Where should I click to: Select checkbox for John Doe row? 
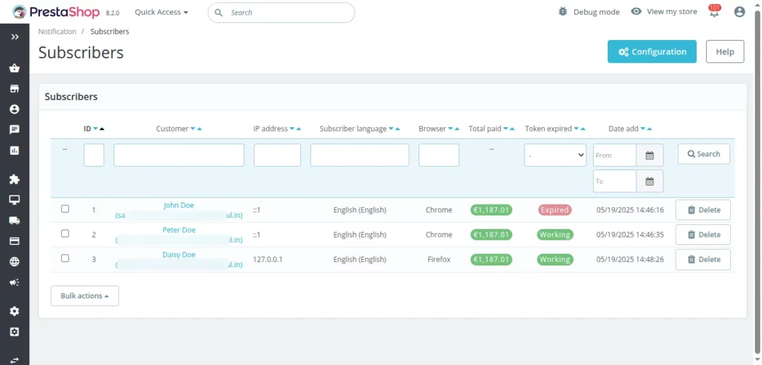pos(65,209)
